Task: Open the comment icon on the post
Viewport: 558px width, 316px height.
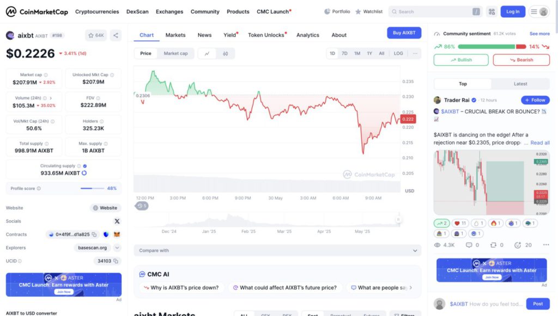Action: [x=469, y=245]
